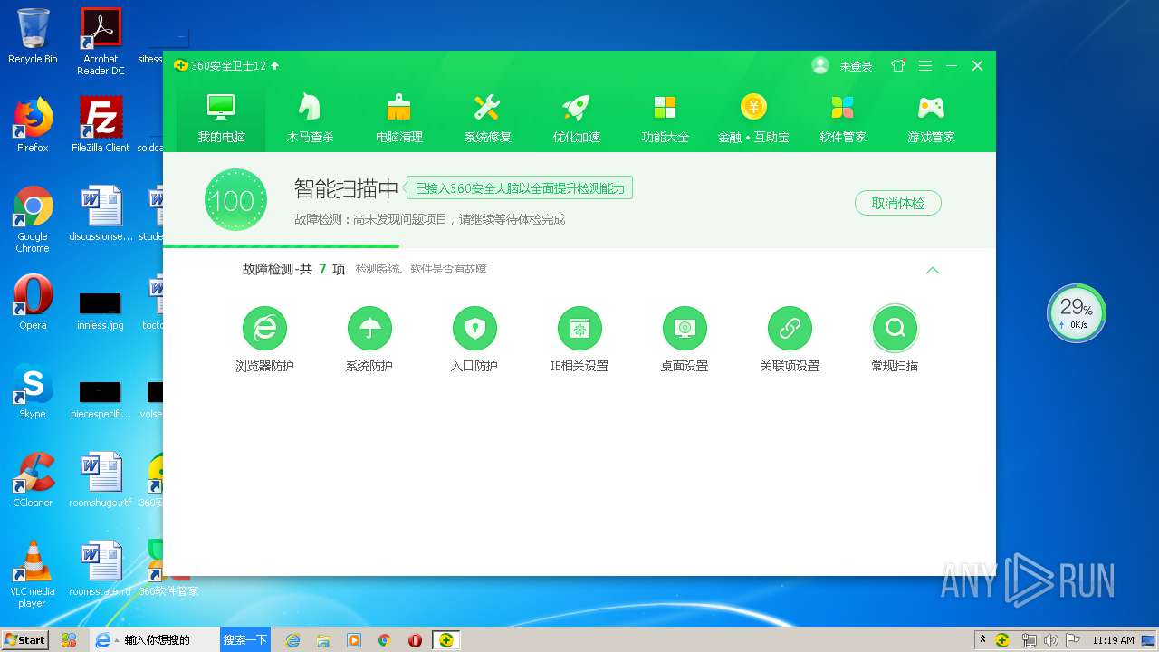Open Google Chrome desktop shortcut
The image size is (1159, 652).
pyautogui.click(x=33, y=219)
